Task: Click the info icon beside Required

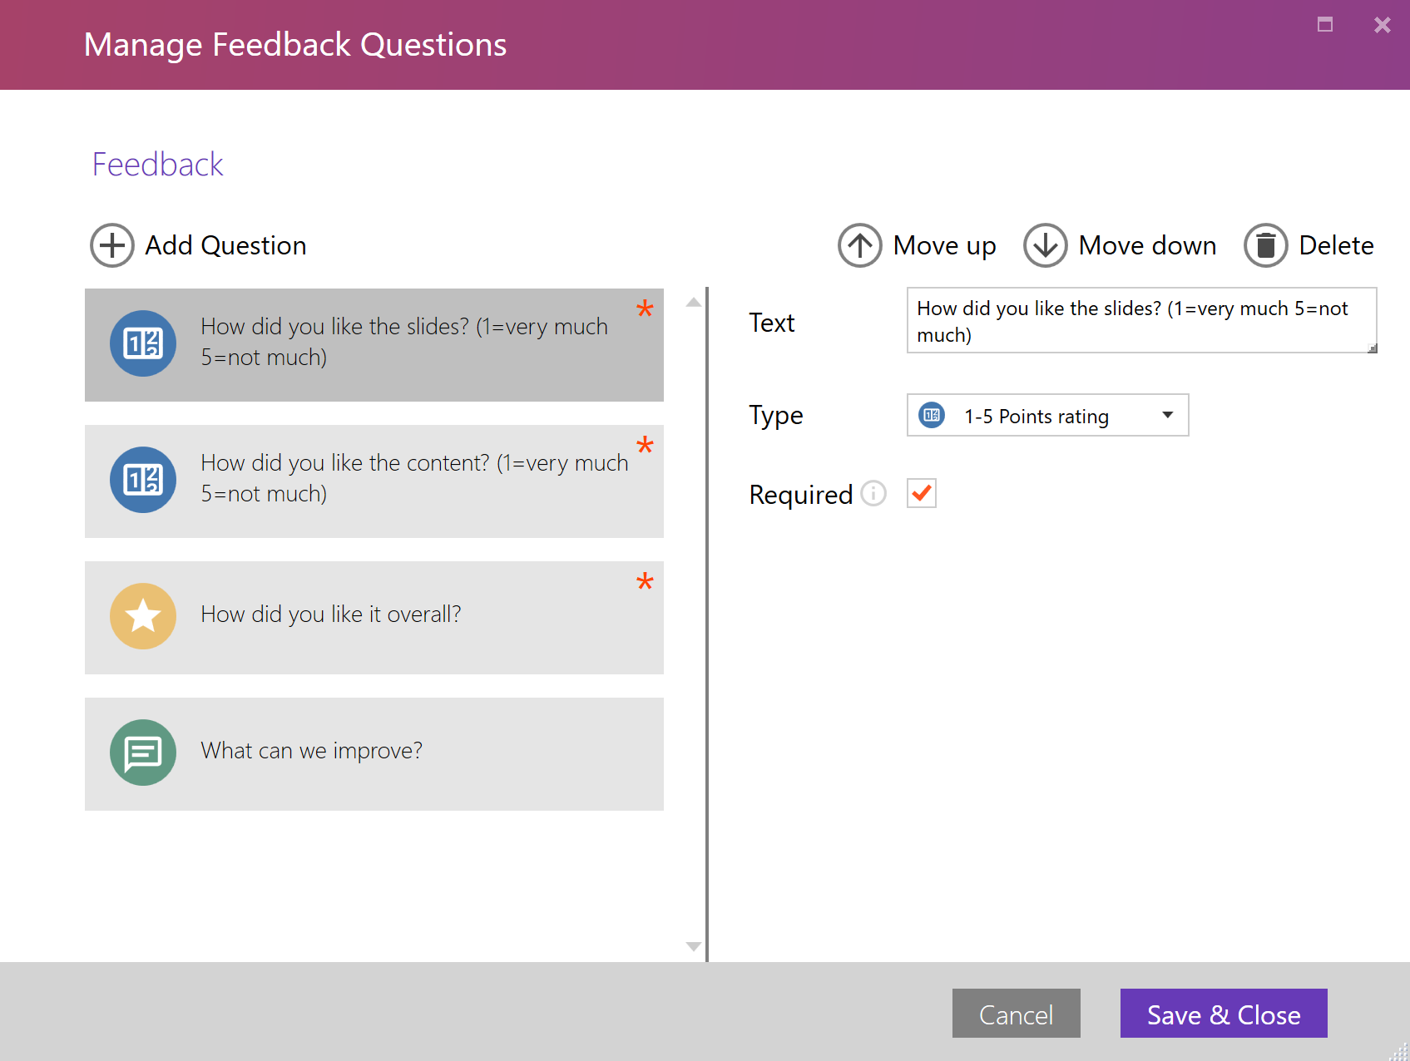Action: (873, 494)
